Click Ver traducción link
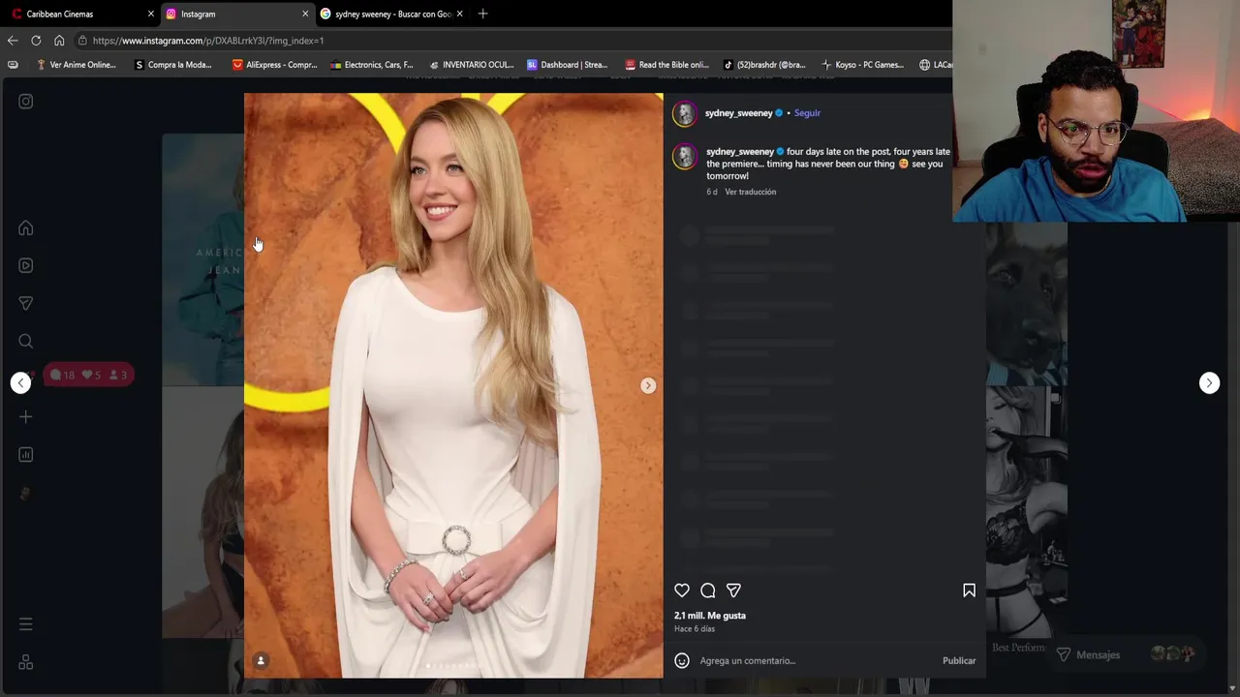The image size is (1240, 697). (751, 192)
